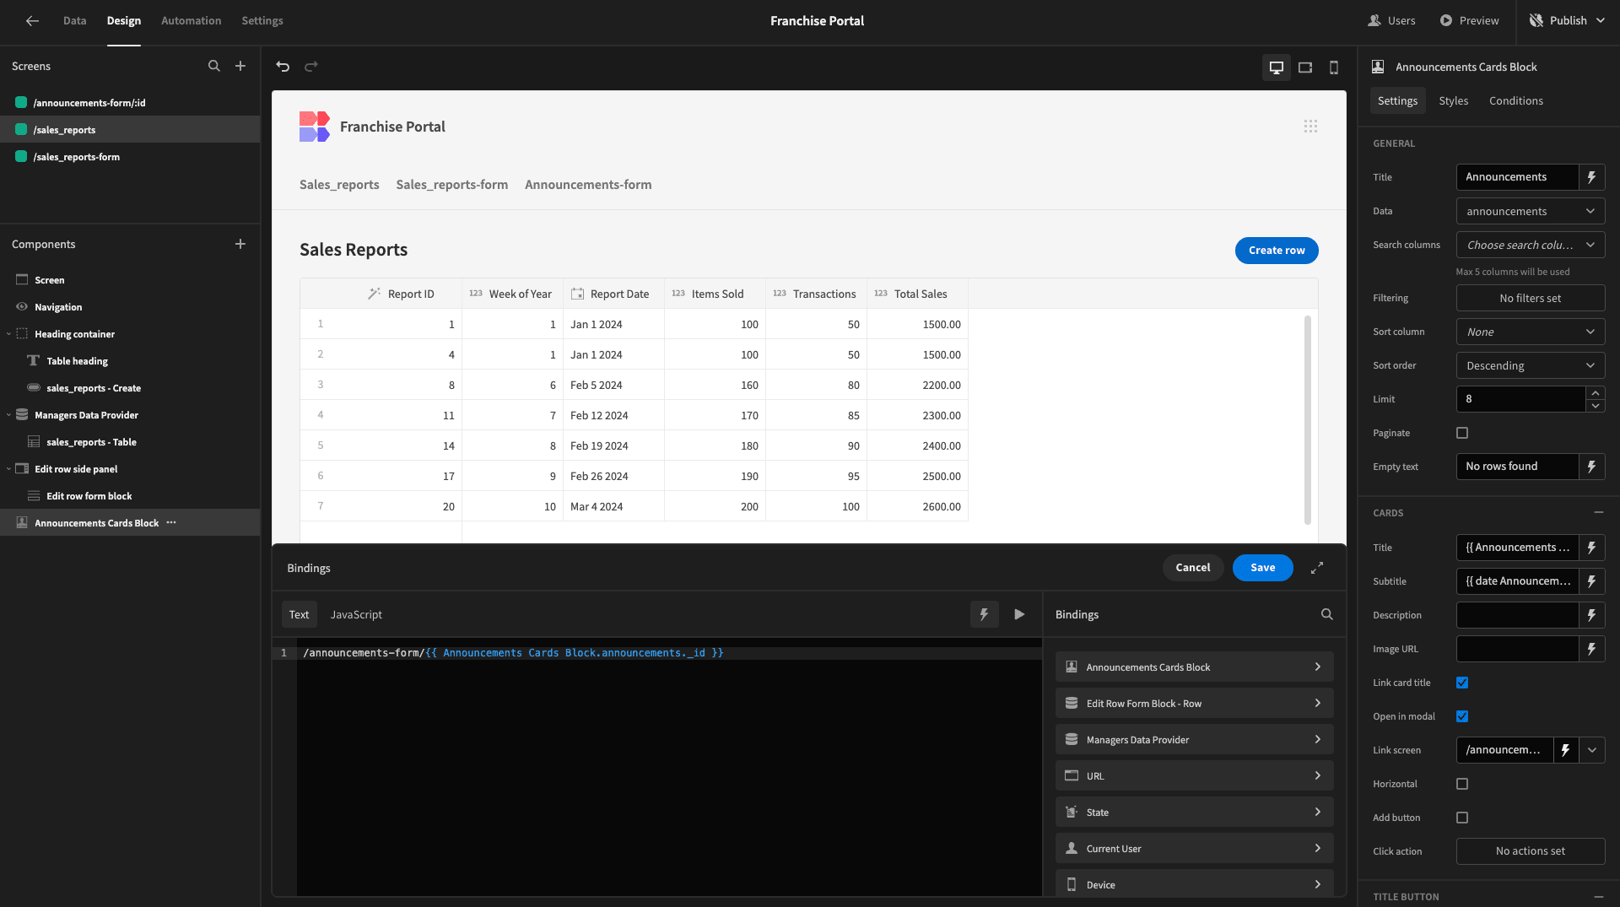Screen dimensions: 1620x907
Task: Click the Create row button
Action: [1277, 251]
